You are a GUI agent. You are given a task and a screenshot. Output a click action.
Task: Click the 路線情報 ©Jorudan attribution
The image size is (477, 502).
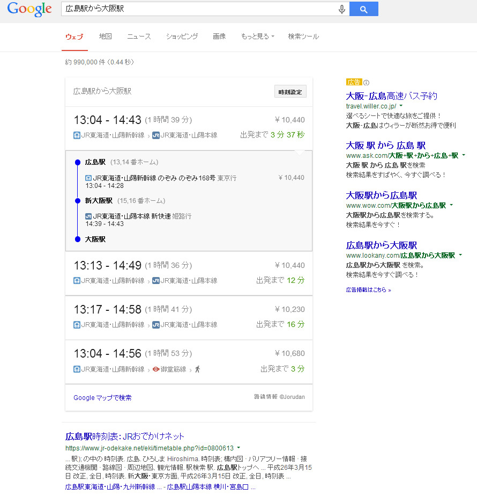click(x=280, y=397)
